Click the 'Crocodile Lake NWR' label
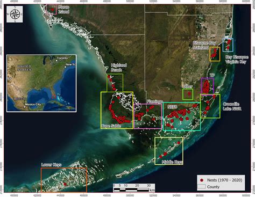 point(232,106)
